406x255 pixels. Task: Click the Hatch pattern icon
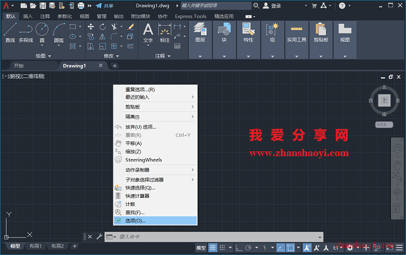73,46
